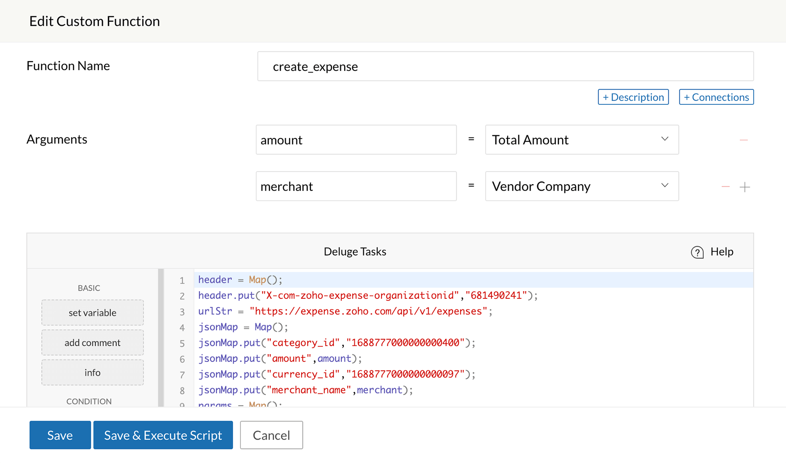Click the currency_id code line

pos(336,374)
